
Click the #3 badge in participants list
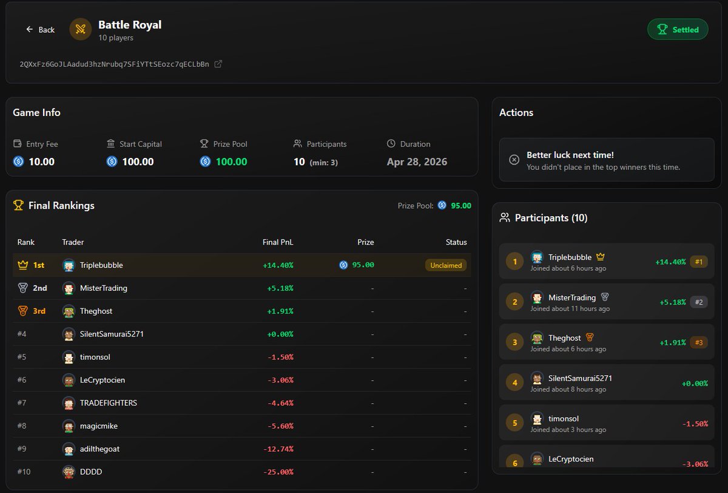[699, 342]
